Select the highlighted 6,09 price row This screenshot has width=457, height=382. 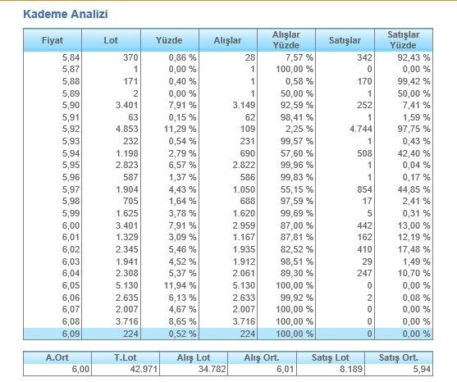coord(228,334)
